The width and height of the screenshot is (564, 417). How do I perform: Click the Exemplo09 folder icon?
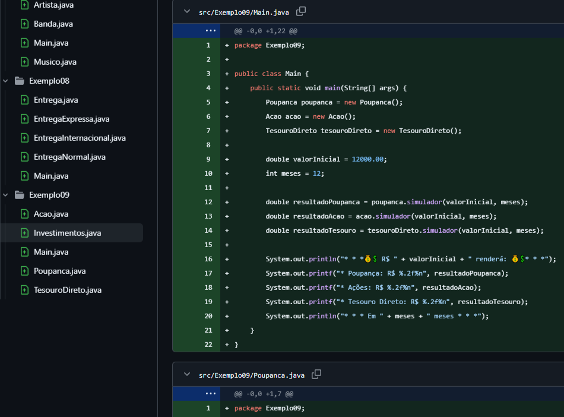[x=20, y=195]
